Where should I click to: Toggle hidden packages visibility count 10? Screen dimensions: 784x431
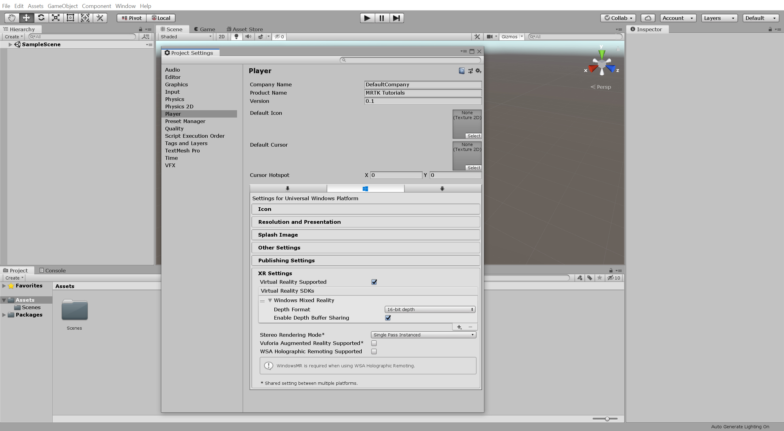pos(614,278)
